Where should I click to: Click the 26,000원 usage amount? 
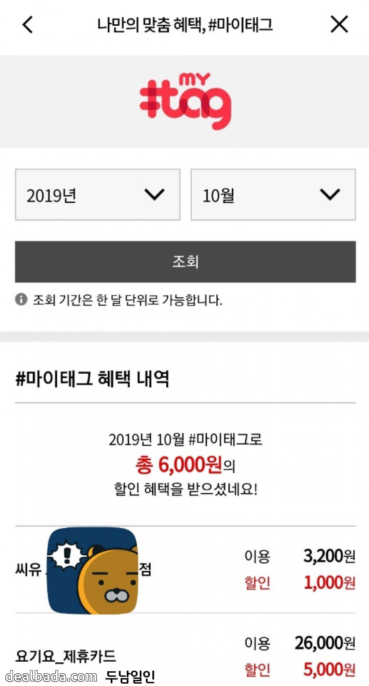[x=325, y=643]
